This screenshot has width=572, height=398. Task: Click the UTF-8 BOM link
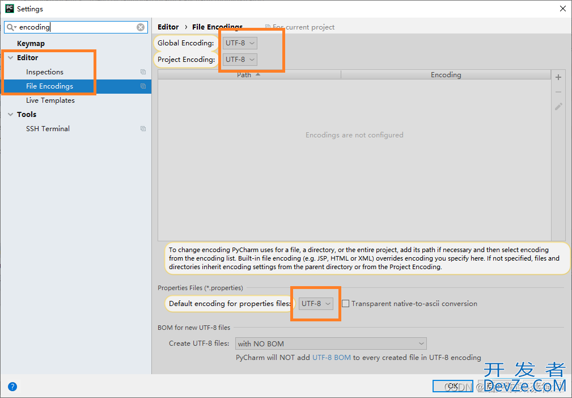coord(331,358)
